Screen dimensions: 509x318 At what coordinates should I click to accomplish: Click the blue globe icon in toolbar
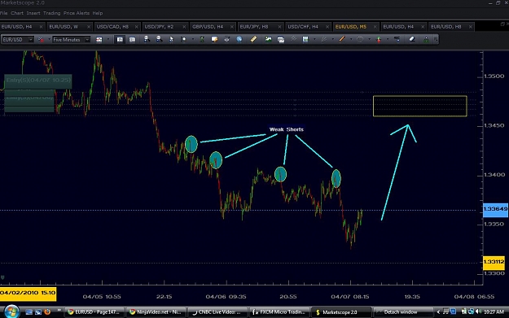coord(239,39)
